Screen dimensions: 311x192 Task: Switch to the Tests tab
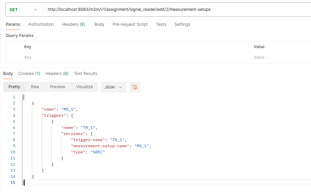pyautogui.click(x=161, y=24)
